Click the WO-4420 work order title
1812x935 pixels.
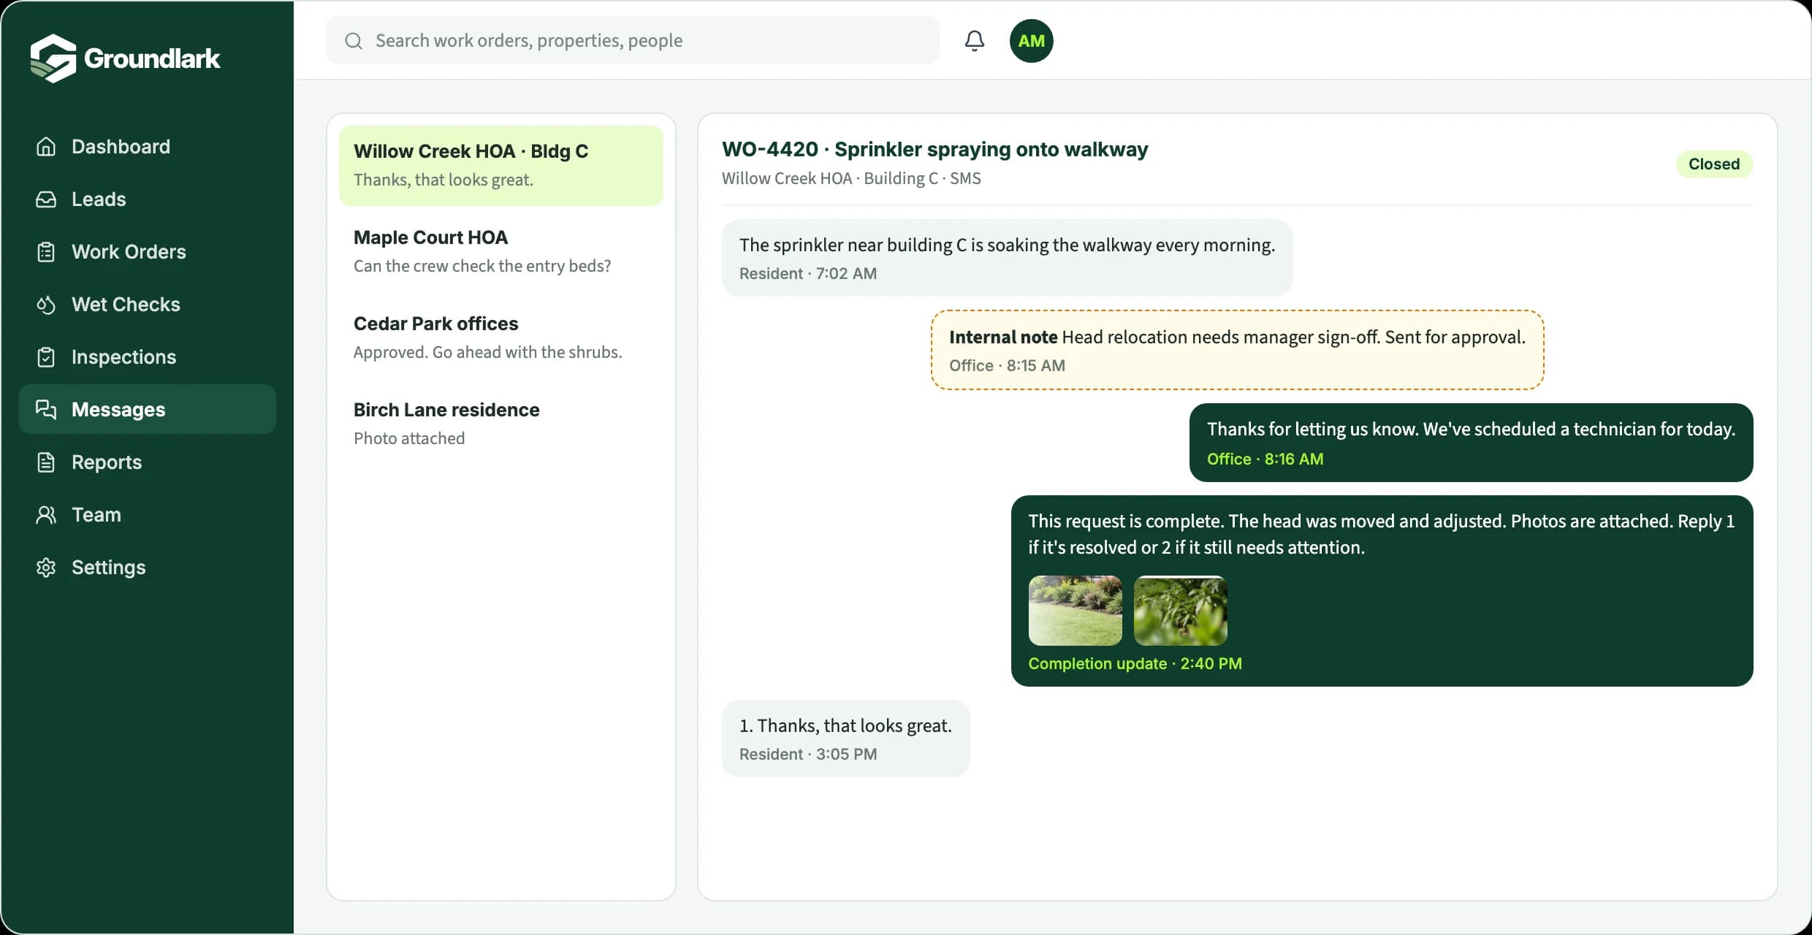[x=935, y=150]
